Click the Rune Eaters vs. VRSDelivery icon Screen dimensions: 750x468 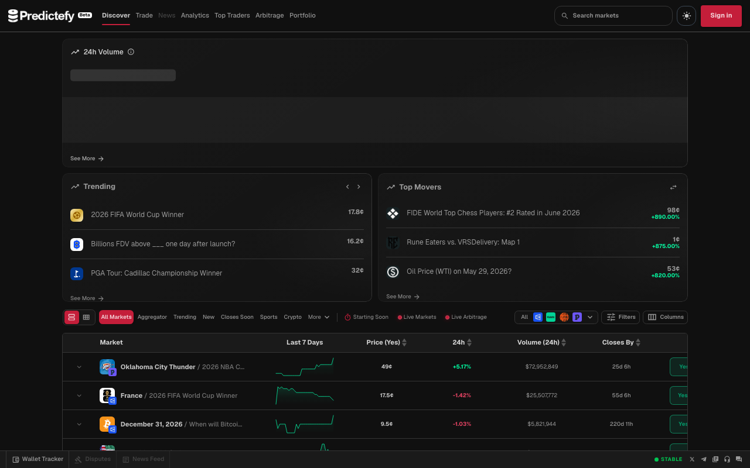(x=393, y=243)
